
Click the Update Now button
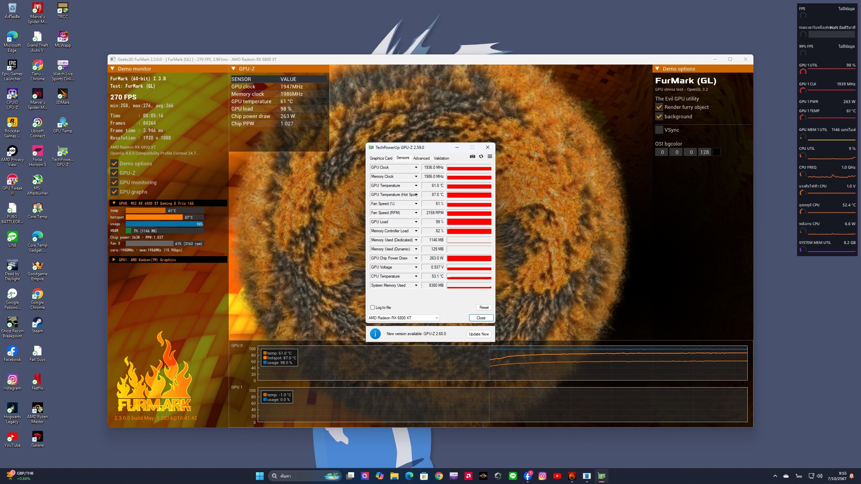tap(479, 334)
